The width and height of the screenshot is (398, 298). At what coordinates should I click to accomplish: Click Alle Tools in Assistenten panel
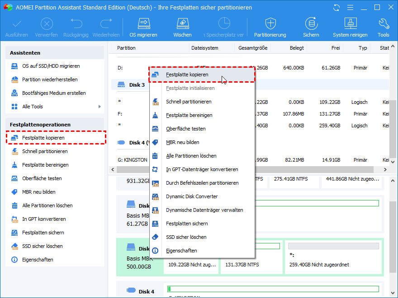(33, 107)
